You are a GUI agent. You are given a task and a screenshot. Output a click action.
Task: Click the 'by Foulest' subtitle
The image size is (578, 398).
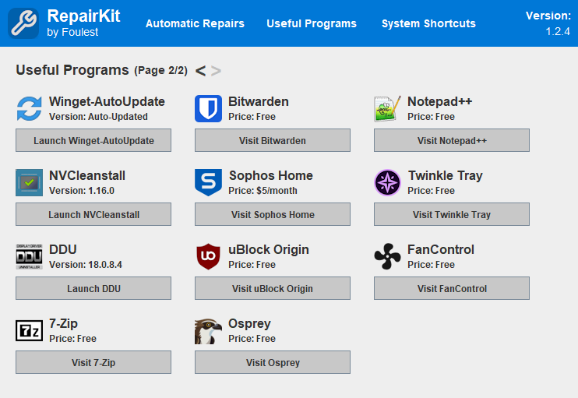coord(72,33)
